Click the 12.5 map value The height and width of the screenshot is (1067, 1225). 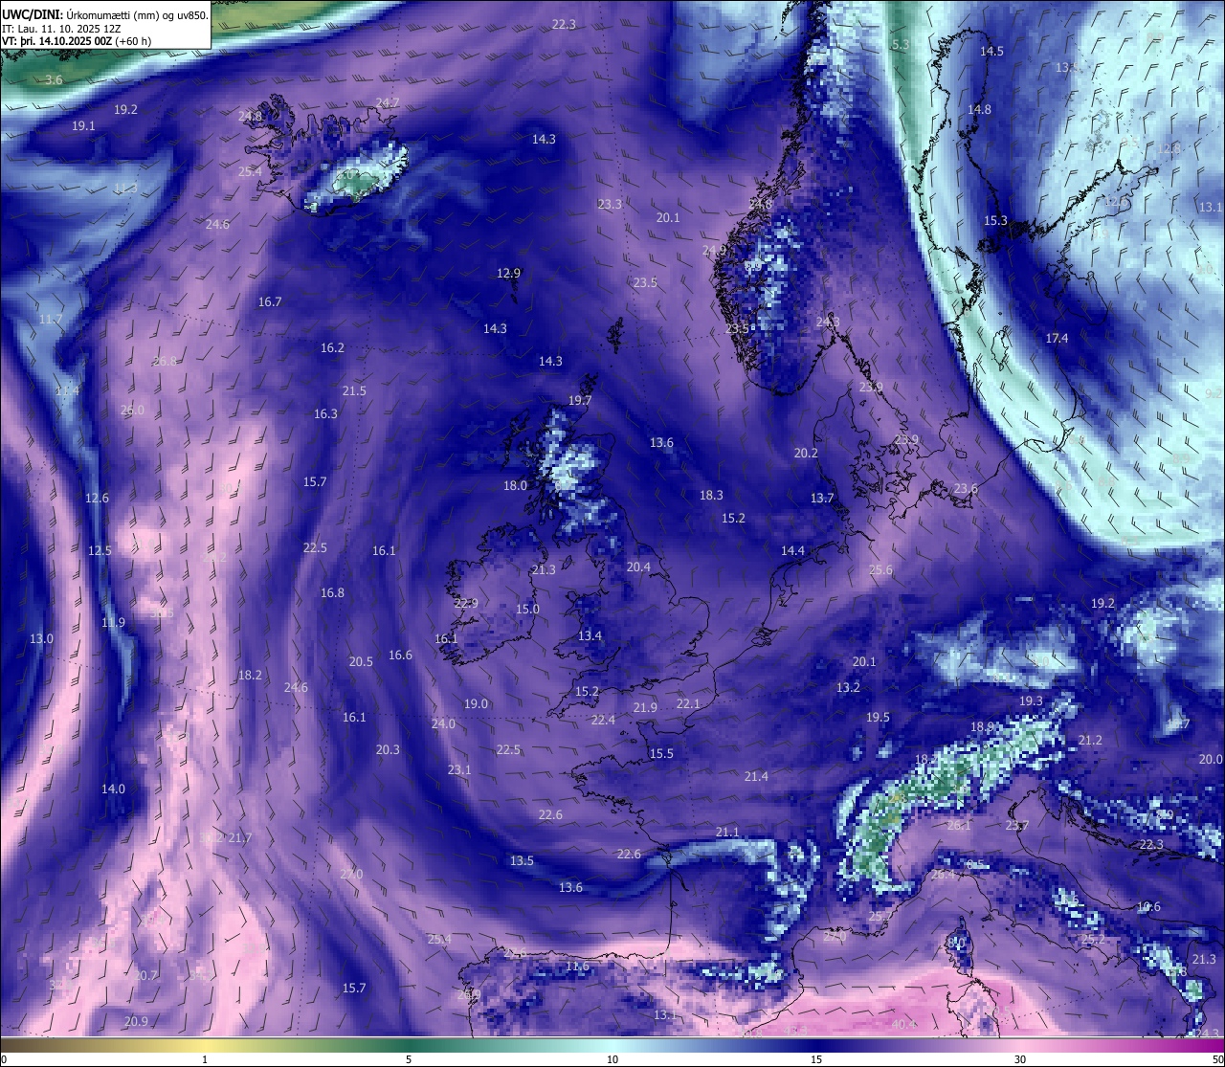[100, 551]
